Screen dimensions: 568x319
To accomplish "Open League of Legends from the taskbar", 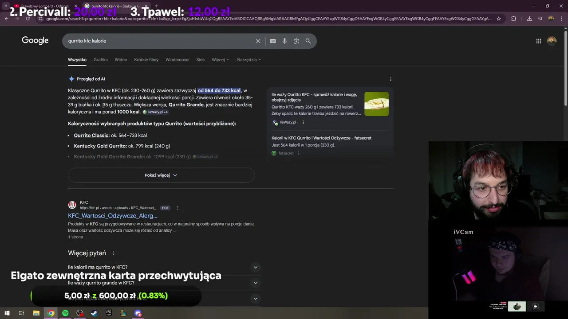I will point(123,313).
